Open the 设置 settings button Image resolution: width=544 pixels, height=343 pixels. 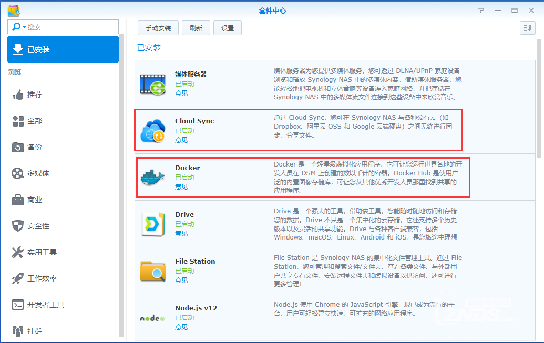[228, 28]
